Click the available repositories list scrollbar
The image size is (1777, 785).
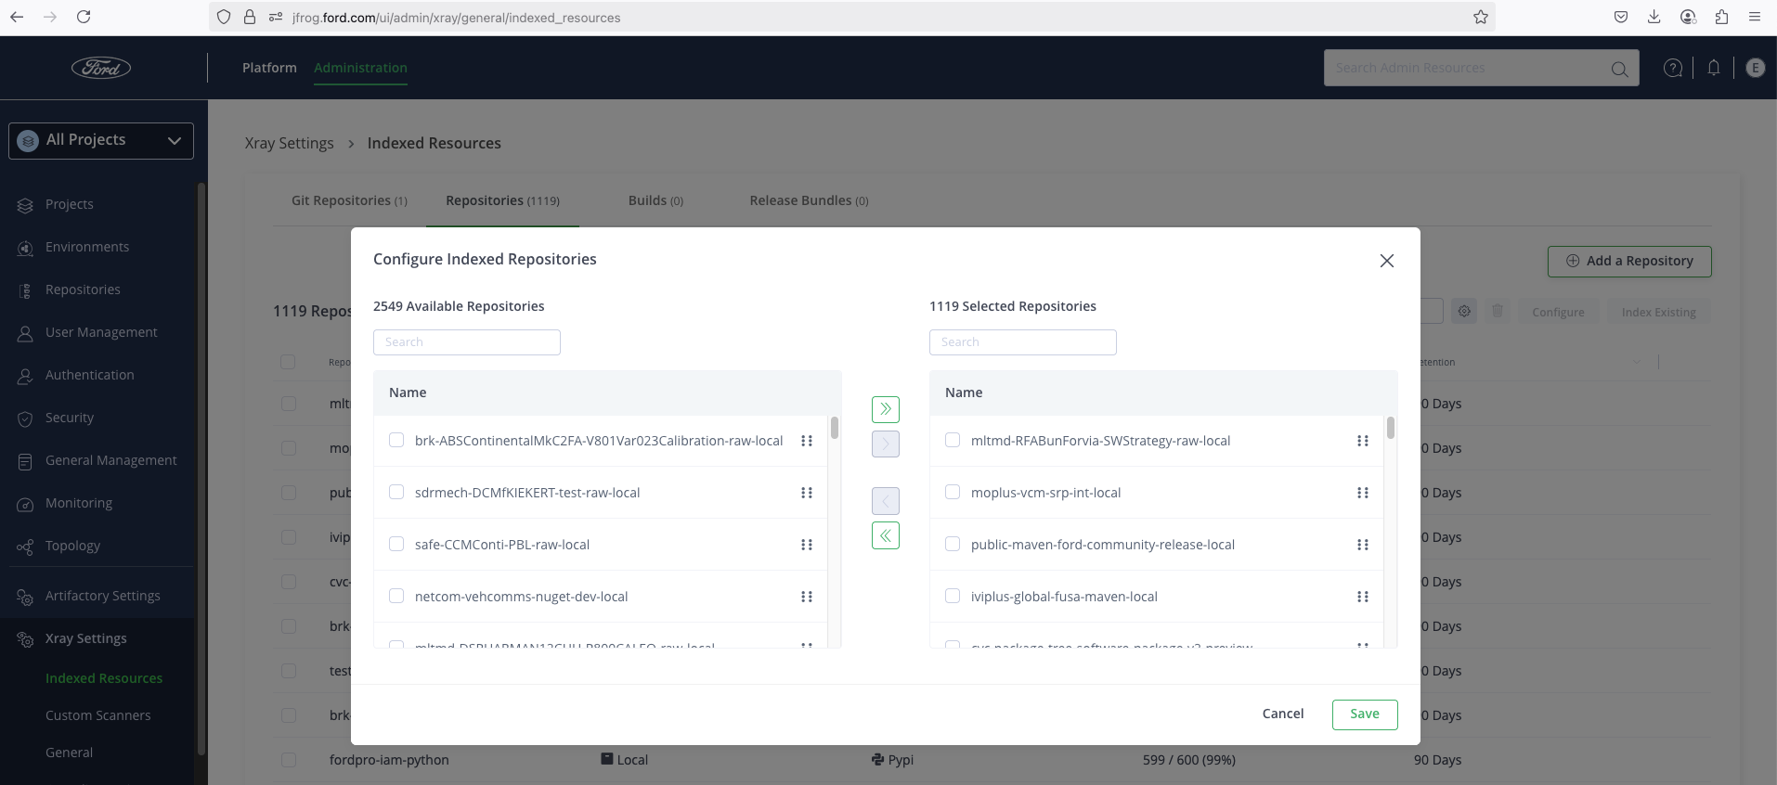point(835,428)
